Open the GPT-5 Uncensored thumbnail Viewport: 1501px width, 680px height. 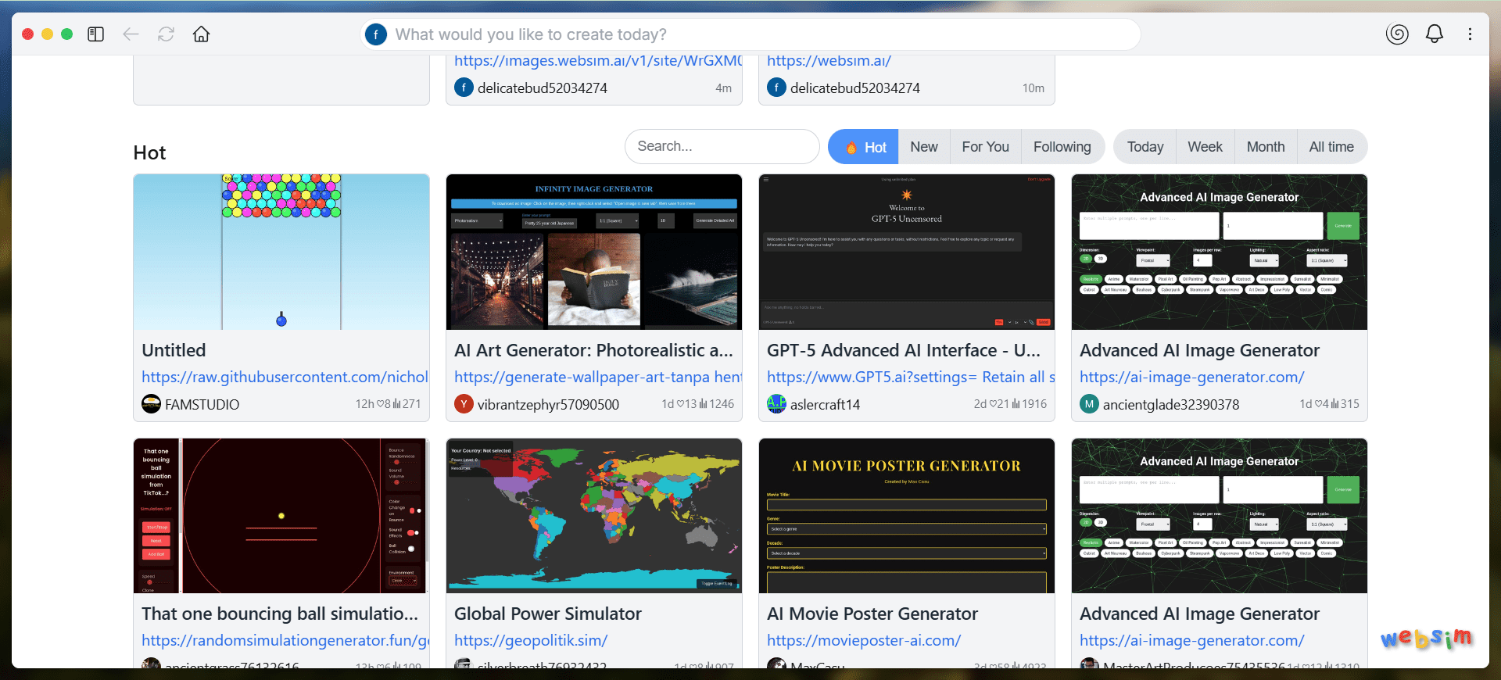pos(907,252)
